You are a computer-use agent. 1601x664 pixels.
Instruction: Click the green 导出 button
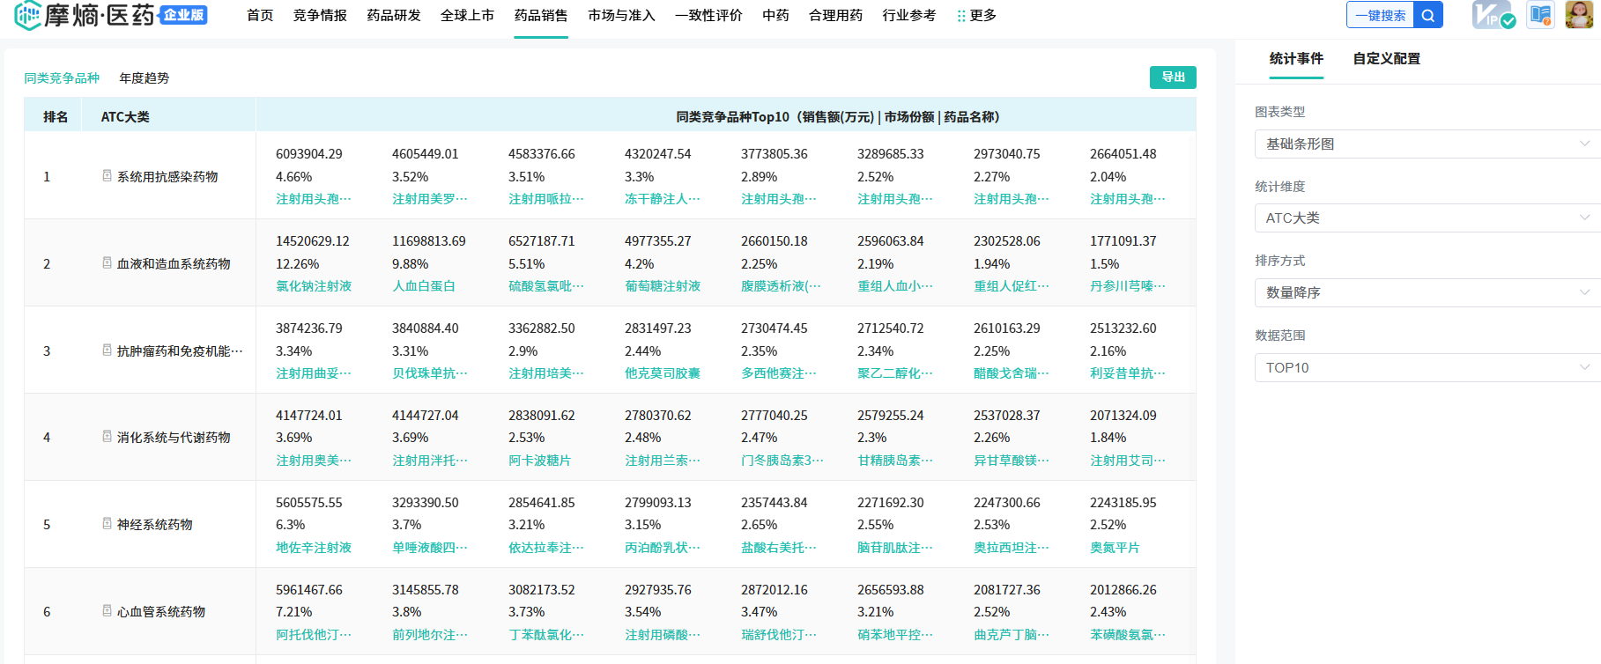(x=1173, y=77)
